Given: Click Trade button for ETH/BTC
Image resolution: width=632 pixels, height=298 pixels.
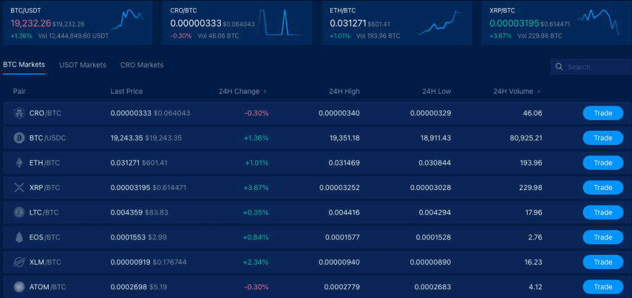Looking at the screenshot, I should tap(603, 163).
